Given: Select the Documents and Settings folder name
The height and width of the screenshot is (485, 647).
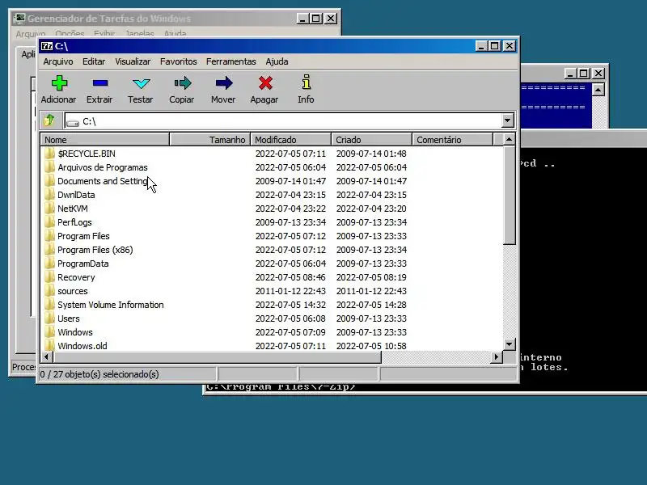Looking at the screenshot, I should coord(103,181).
